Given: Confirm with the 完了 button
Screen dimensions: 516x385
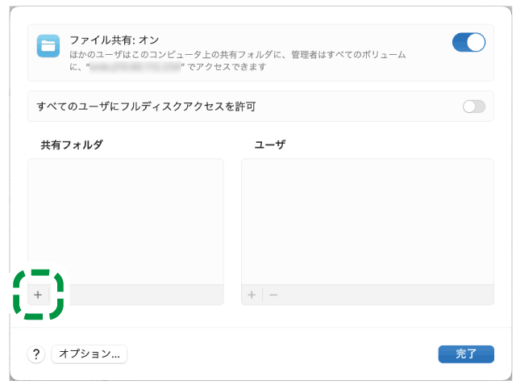Looking at the screenshot, I should point(466,354).
